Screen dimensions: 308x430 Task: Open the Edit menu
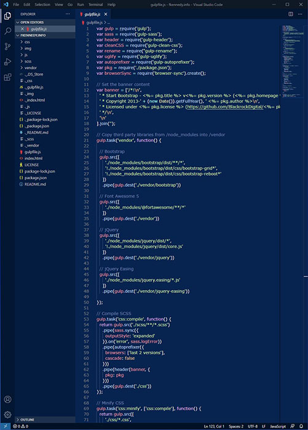click(26, 5)
